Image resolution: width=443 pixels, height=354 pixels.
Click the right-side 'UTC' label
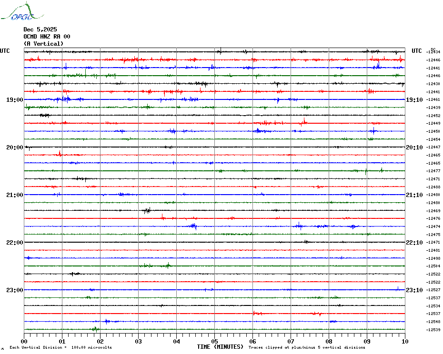coord(416,51)
